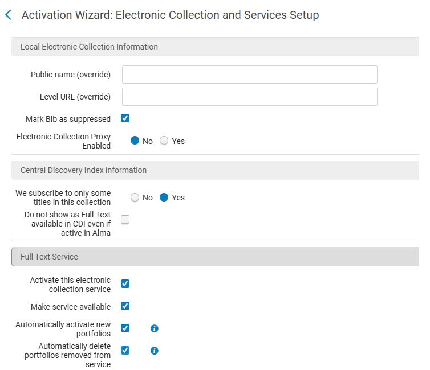
Task: Go back using the left chevron arrow
Action: tap(8, 15)
